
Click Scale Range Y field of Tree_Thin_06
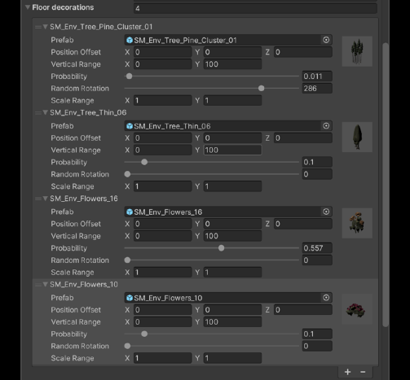click(232, 186)
